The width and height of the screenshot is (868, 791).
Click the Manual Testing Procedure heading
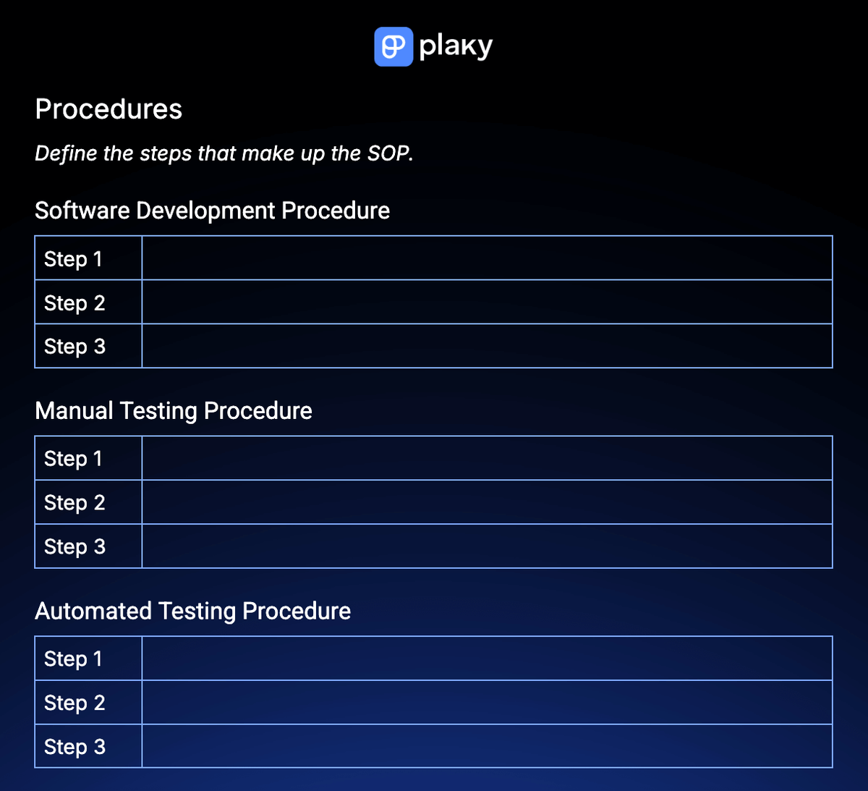coord(174,411)
